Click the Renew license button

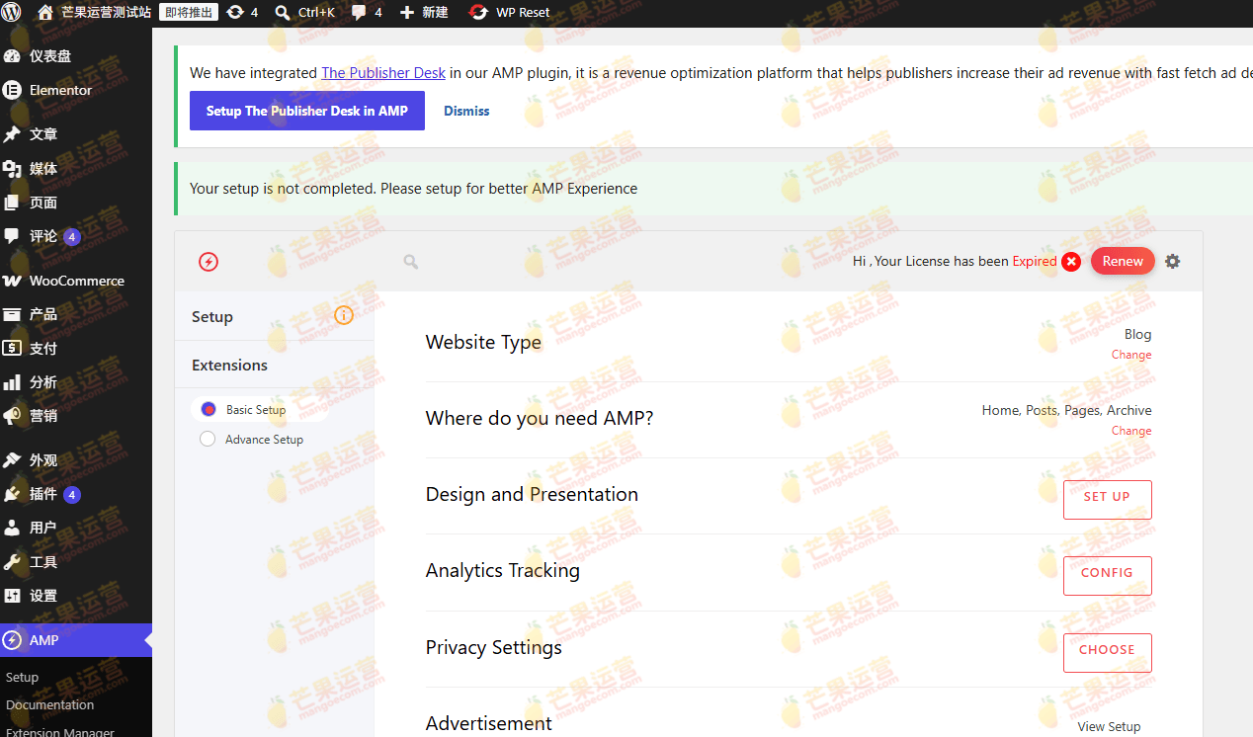click(1123, 261)
